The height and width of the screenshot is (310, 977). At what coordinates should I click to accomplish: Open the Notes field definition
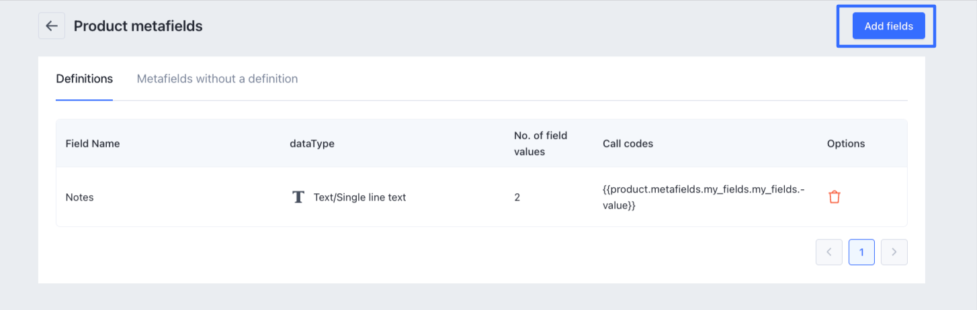click(79, 197)
